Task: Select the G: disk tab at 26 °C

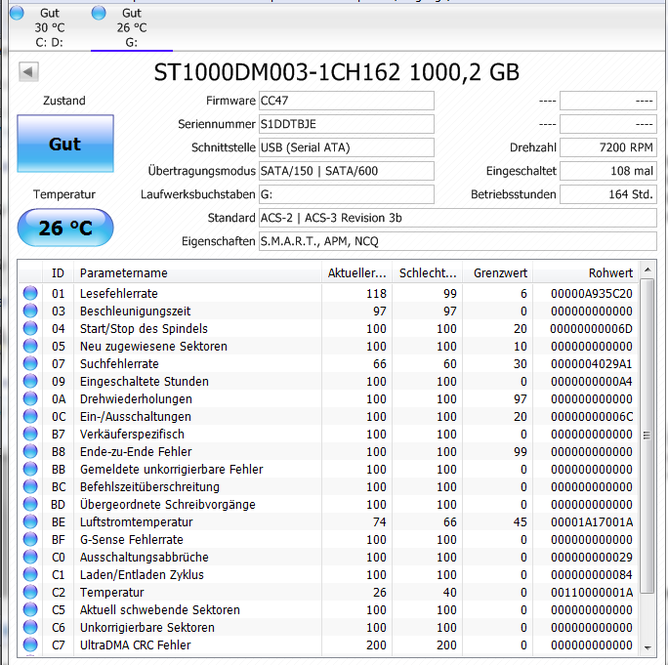Action: tap(132, 27)
